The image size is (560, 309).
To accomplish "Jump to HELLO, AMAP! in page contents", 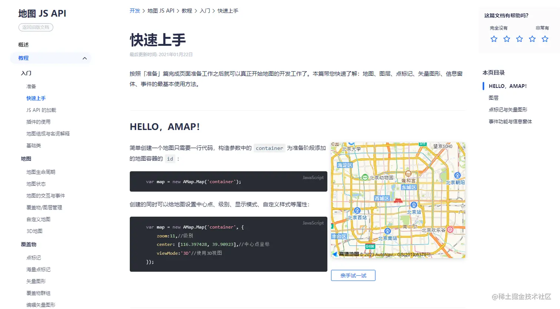I will [507, 86].
